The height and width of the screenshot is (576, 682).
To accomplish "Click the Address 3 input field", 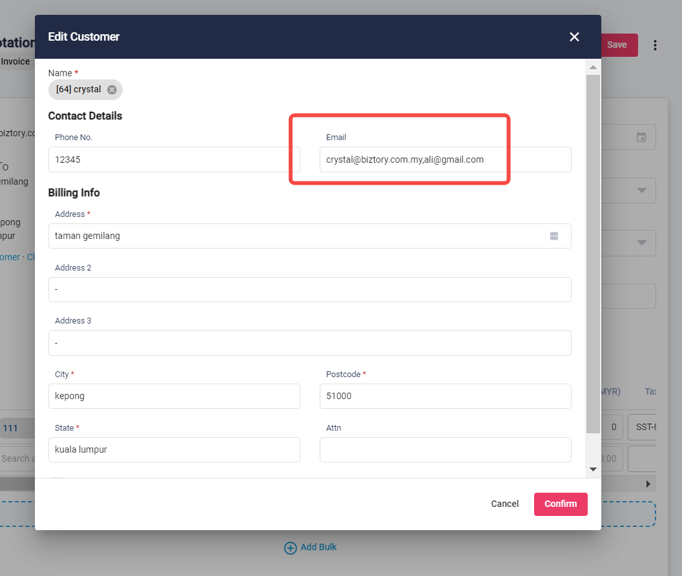I will coord(310,343).
